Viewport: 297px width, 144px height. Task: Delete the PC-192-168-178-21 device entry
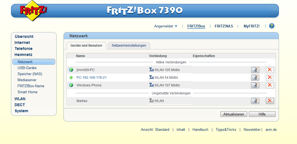coord(270,78)
